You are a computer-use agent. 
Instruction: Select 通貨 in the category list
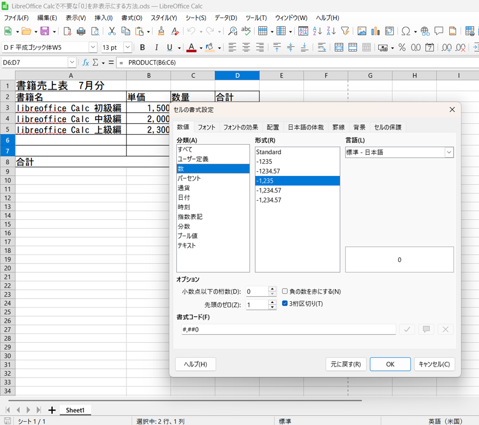coord(213,188)
